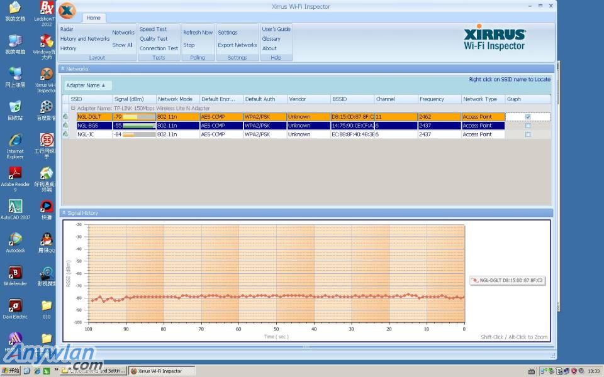This screenshot has width=604, height=377.
Task: Select the NGL-BGS SSID cell
Action: 94,126
